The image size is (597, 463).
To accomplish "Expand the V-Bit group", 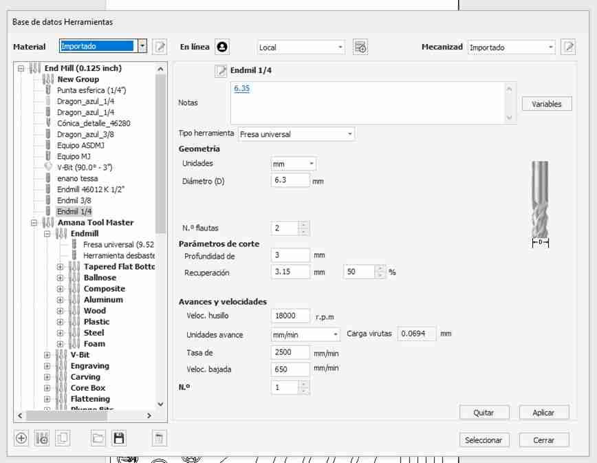I will pyautogui.click(x=47, y=355).
